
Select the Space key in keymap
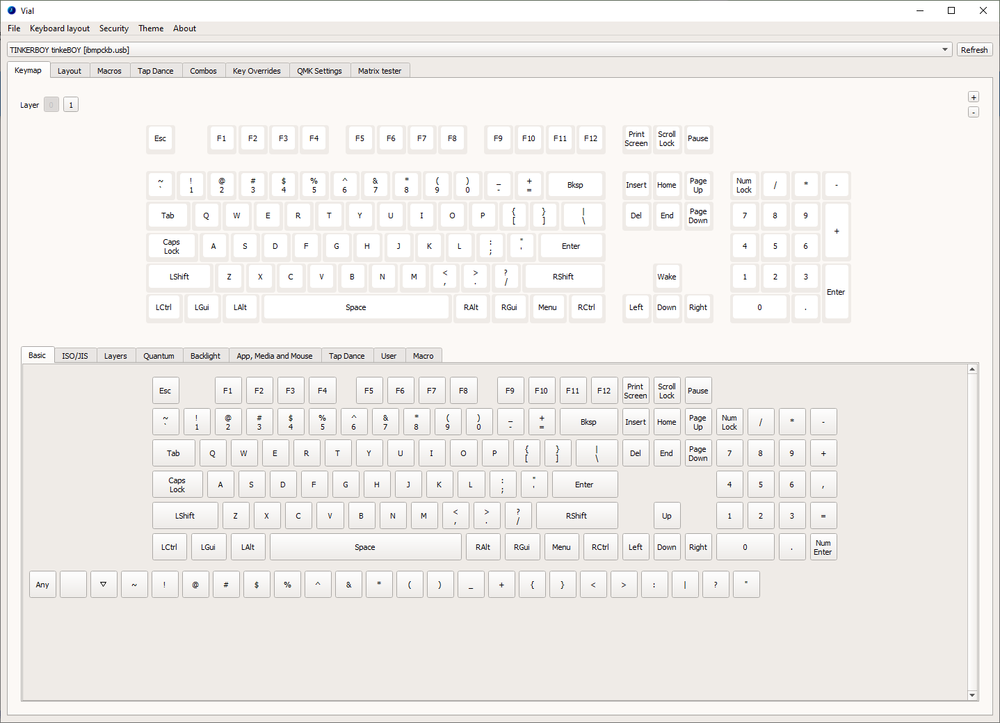point(356,307)
